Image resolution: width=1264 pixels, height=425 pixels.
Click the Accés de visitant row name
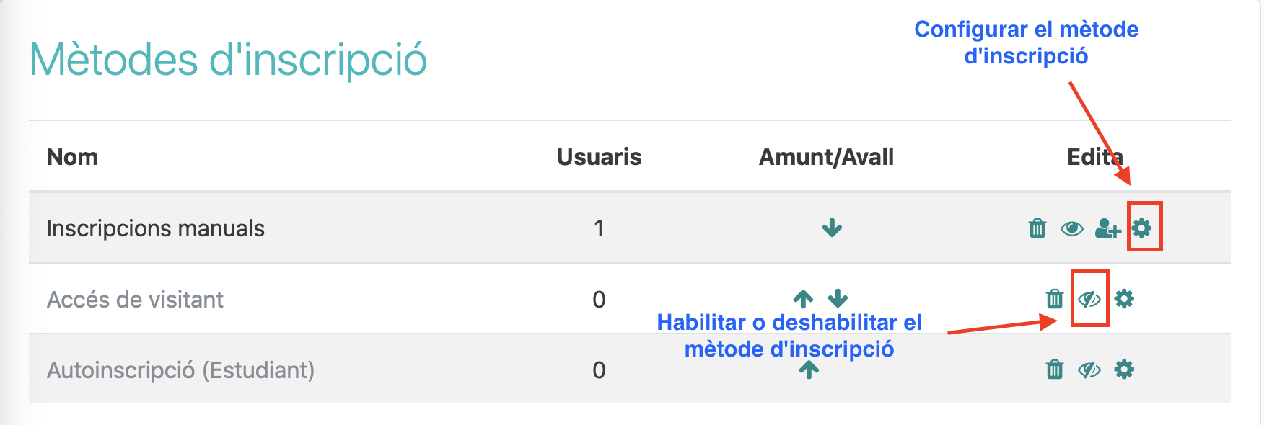coord(135,299)
